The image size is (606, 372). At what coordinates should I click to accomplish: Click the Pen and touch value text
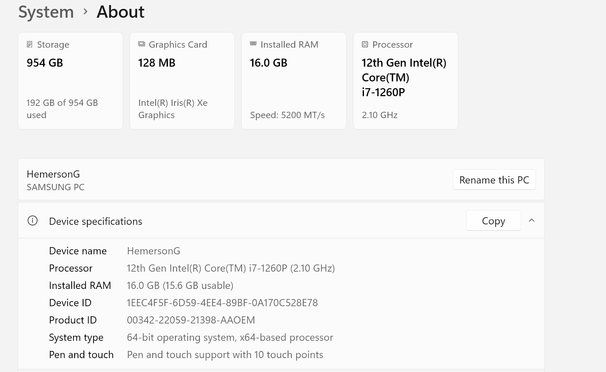tap(225, 355)
